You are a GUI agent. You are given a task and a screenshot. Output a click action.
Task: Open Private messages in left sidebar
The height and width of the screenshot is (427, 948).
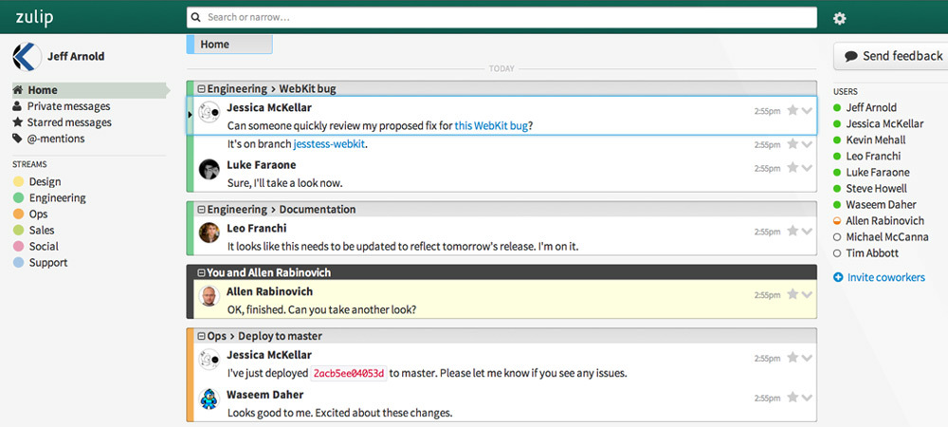(68, 106)
